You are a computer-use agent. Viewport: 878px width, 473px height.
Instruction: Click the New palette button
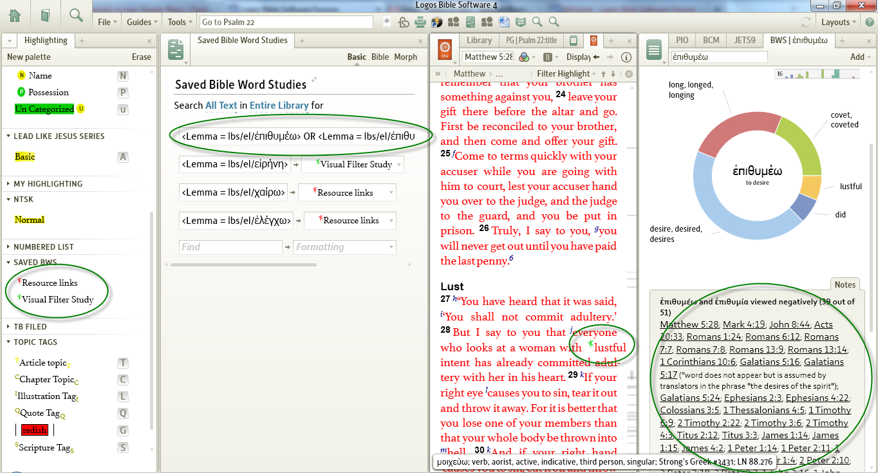[x=28, y=57]
